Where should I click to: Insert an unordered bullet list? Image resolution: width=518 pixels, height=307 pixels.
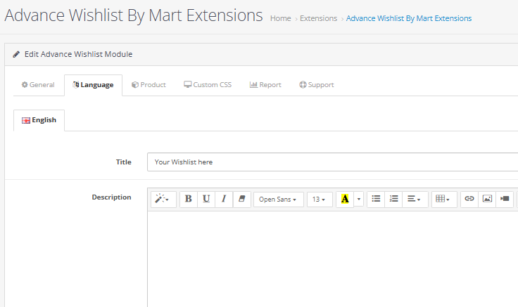377,199
